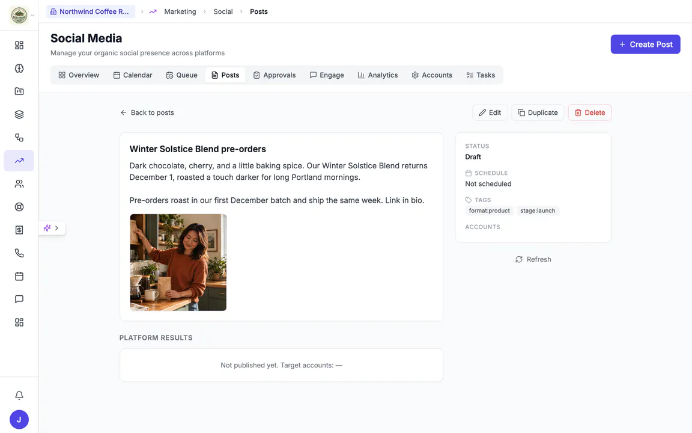Switch to the Accounts tab
The height and width of the screenshot is (433, 692).
pos(432,75)
